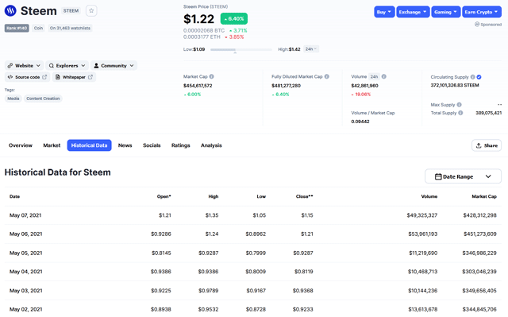Switch to the Market tab
Viewport: 508px width, 317px height.
pyautogui.click(x=52, y=145)
